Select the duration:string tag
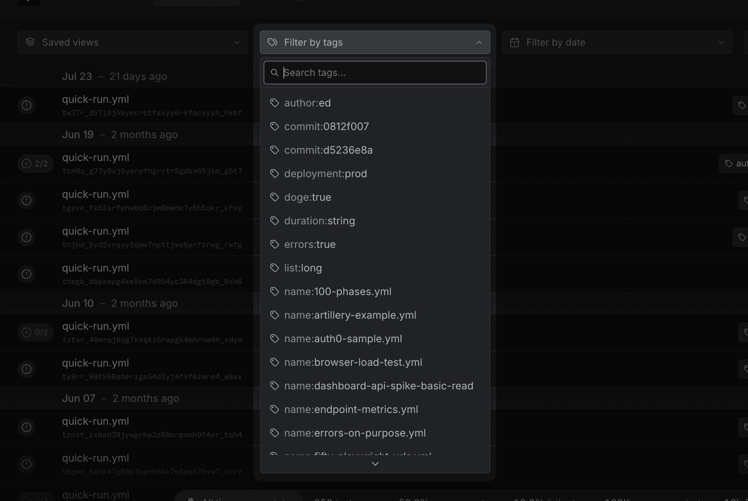The height and width of the screenshot is (501, 748). pos(375,221)
